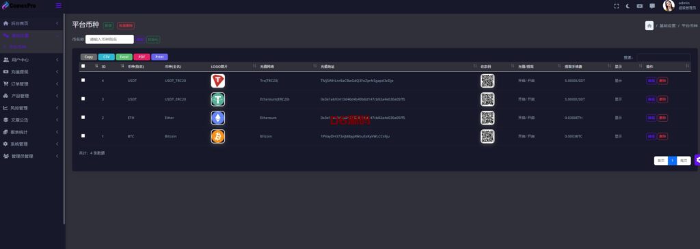
Task: Expand the 用户中心 sidebar menu
Action: click(x=30, y=60)
